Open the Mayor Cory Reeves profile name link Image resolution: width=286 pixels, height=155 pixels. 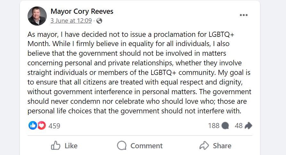(82, 11)
